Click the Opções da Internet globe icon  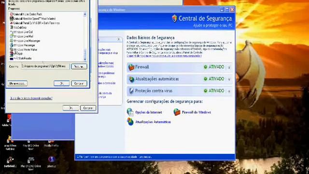click(130, 112)
